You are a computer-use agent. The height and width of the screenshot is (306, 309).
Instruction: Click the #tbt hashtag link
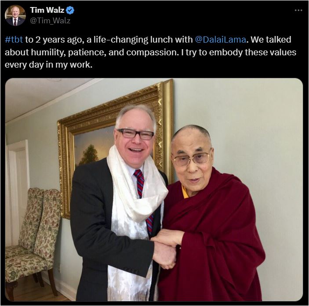pos(14,40)
